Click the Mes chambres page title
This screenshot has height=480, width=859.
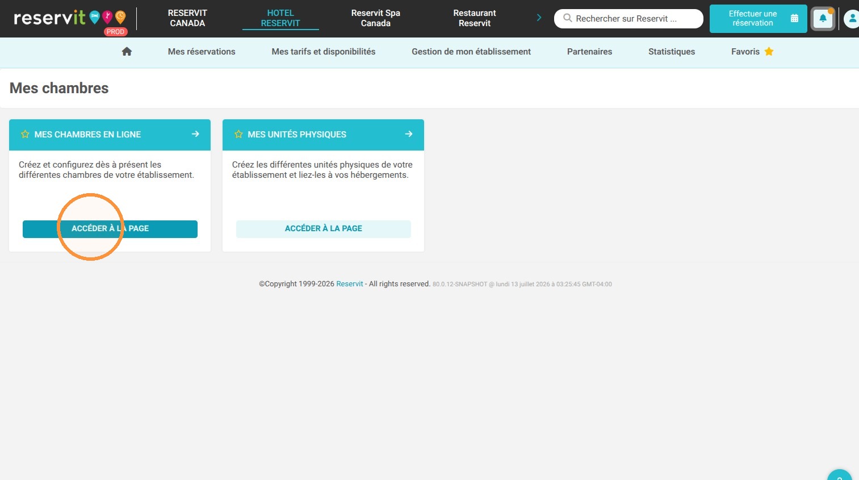coord(59,88)
